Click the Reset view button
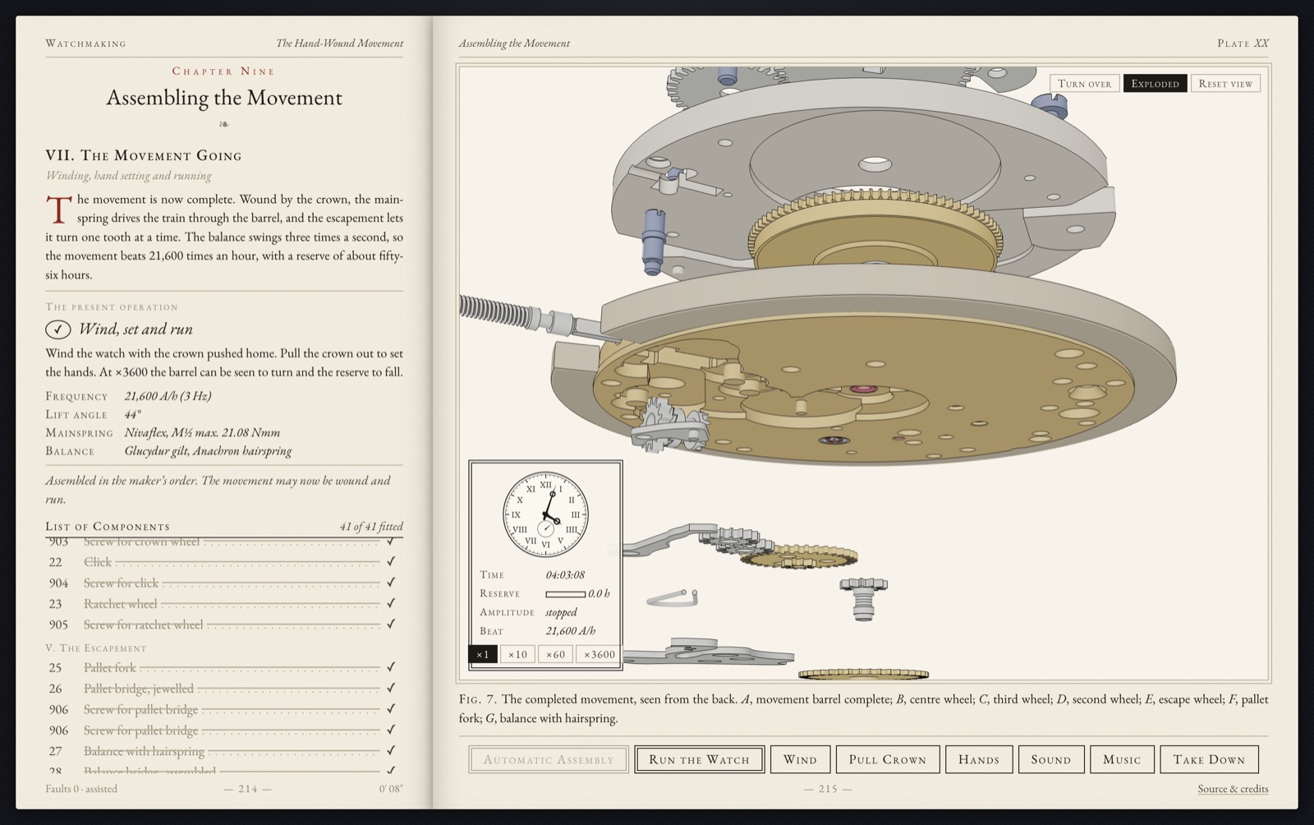The height and width of the screenshot is (825, 1314). tap(1225, 83)
